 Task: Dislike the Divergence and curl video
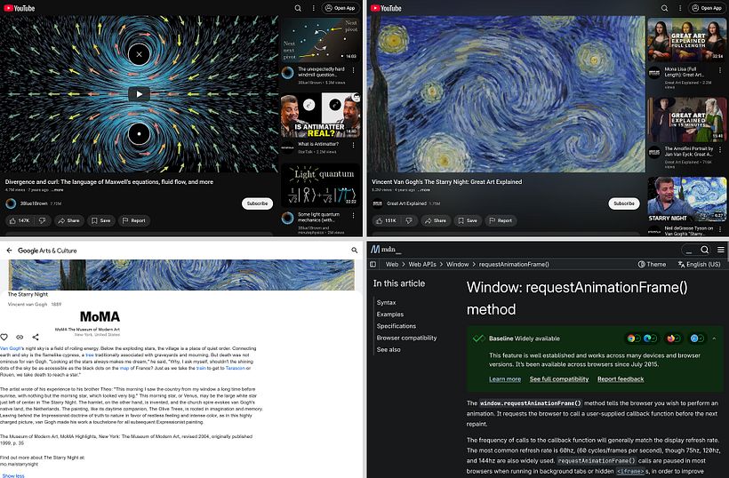point(43,220)
